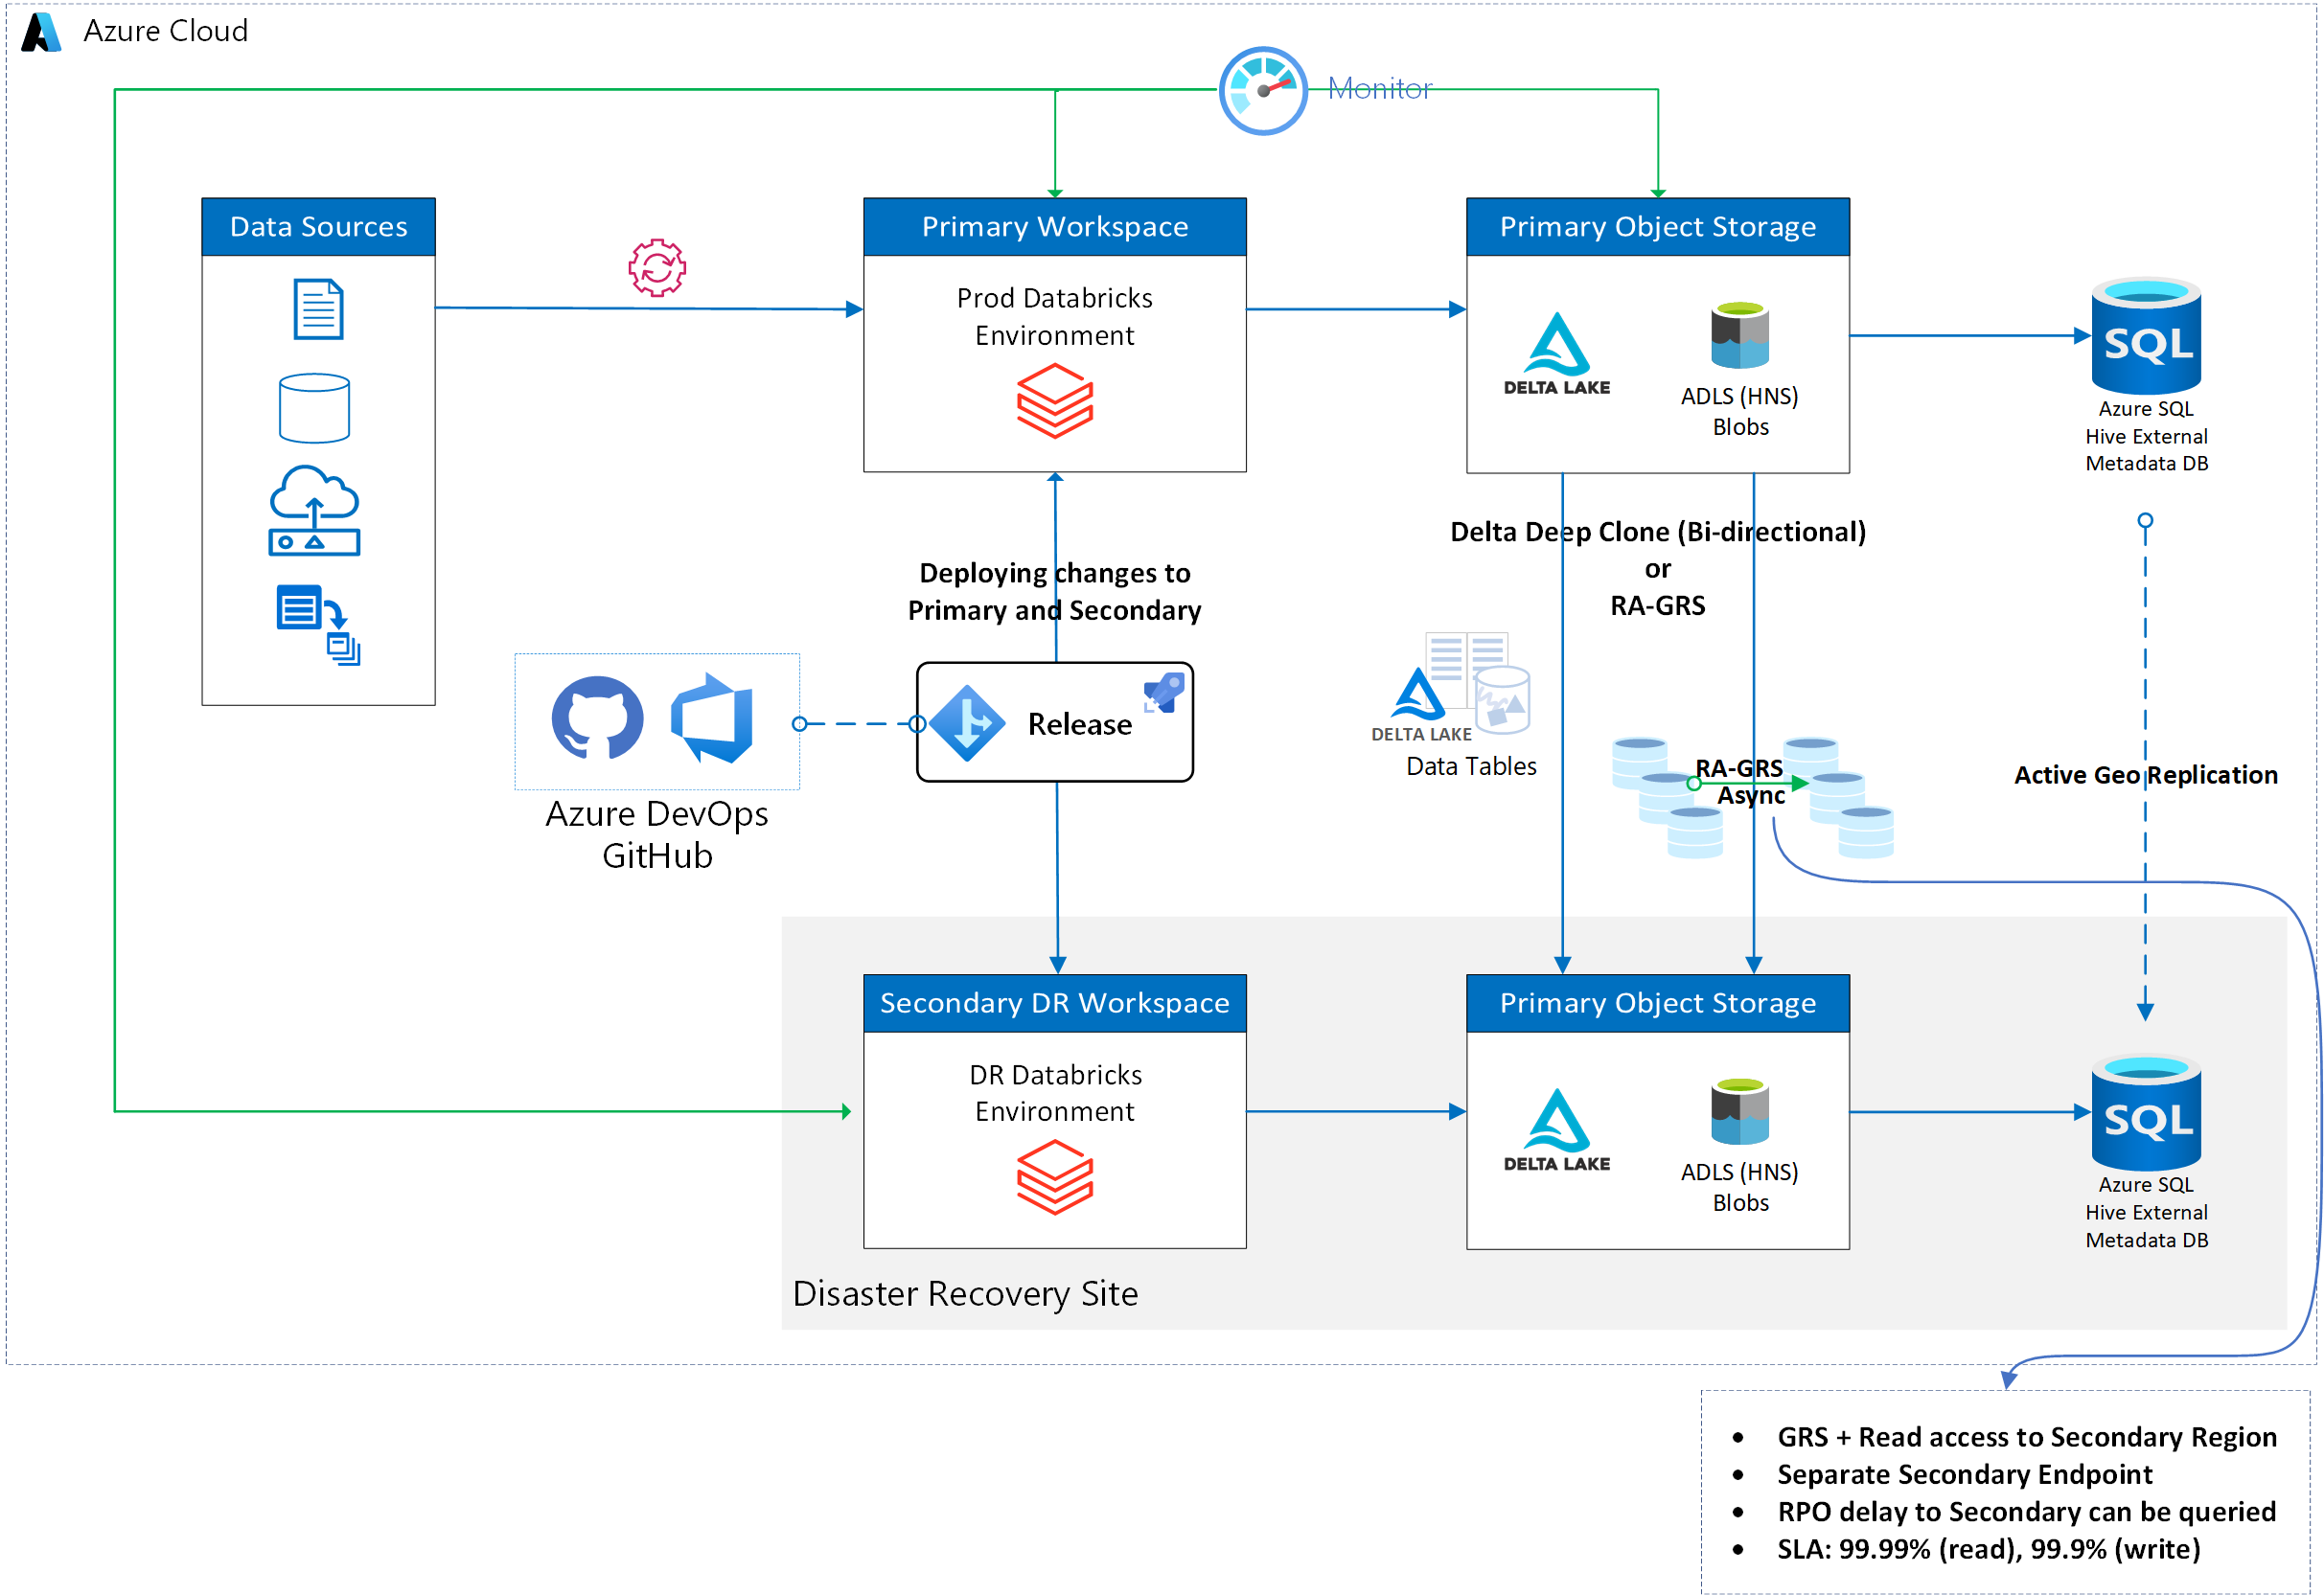Image resolution: width=2324 pixels, height=1595 pixels.
Task: Click the Databricks logo in Primary Workspace
Action: click(1054, 400)
